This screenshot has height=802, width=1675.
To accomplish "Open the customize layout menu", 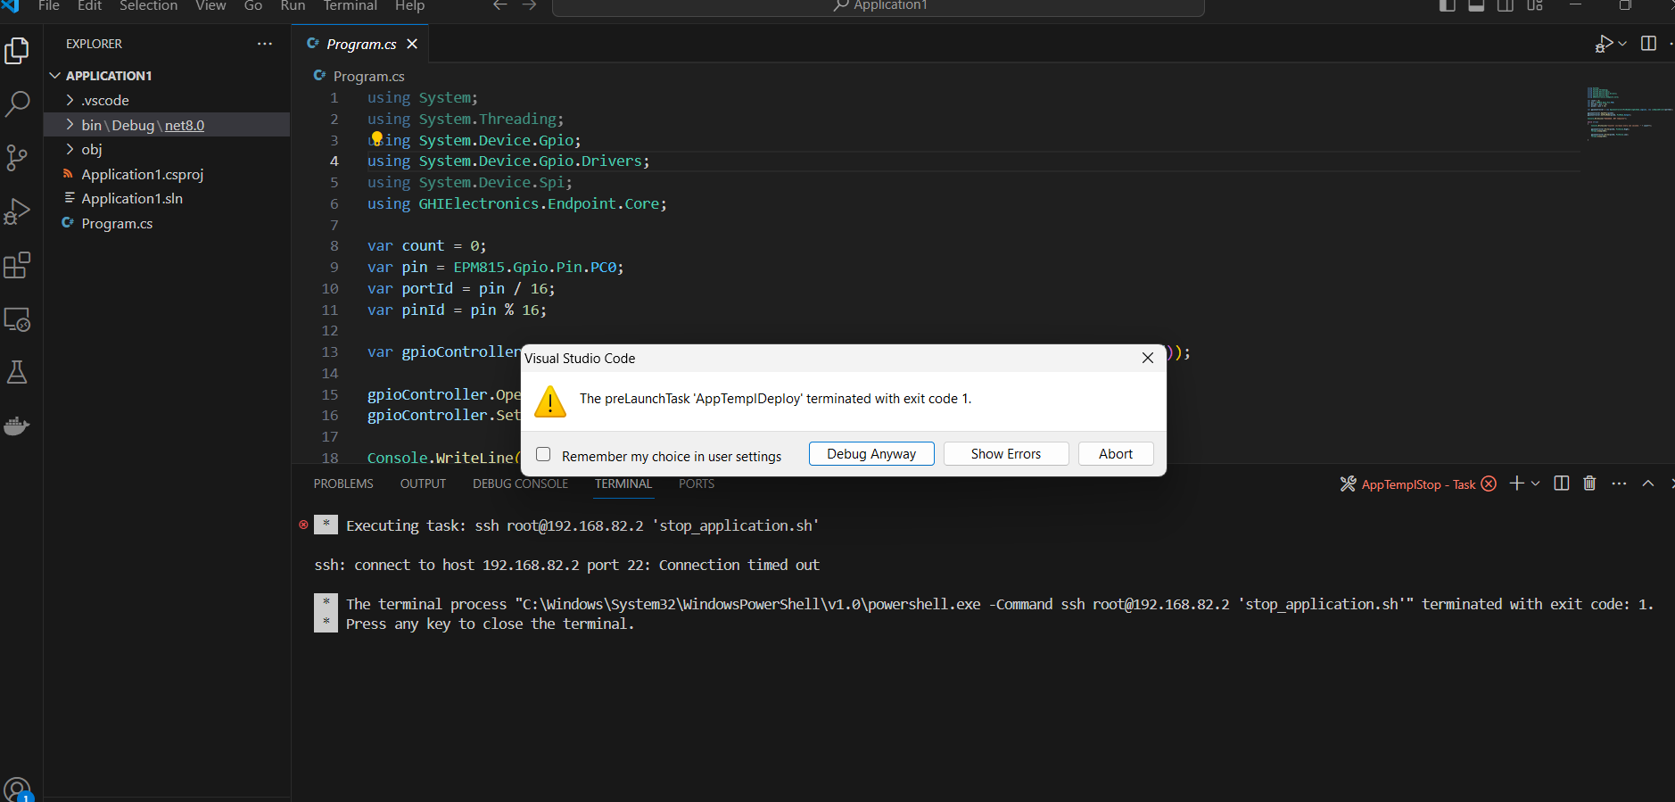I will 1535,5.
